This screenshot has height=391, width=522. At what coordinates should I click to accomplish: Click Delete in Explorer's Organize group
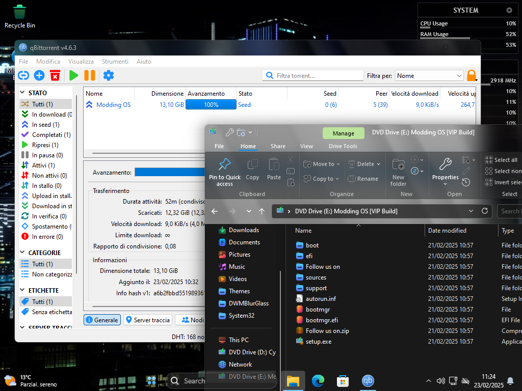click(x=364, y=164)
